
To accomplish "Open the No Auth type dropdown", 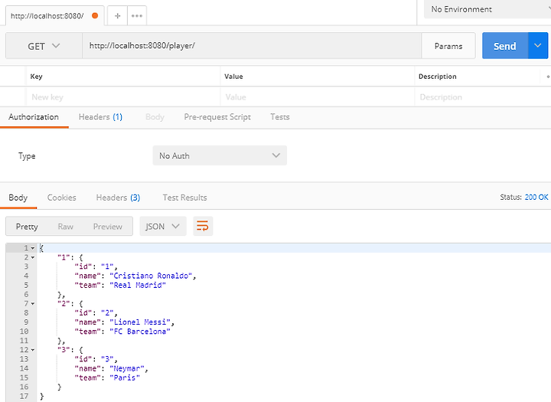I will click(220, 155).
